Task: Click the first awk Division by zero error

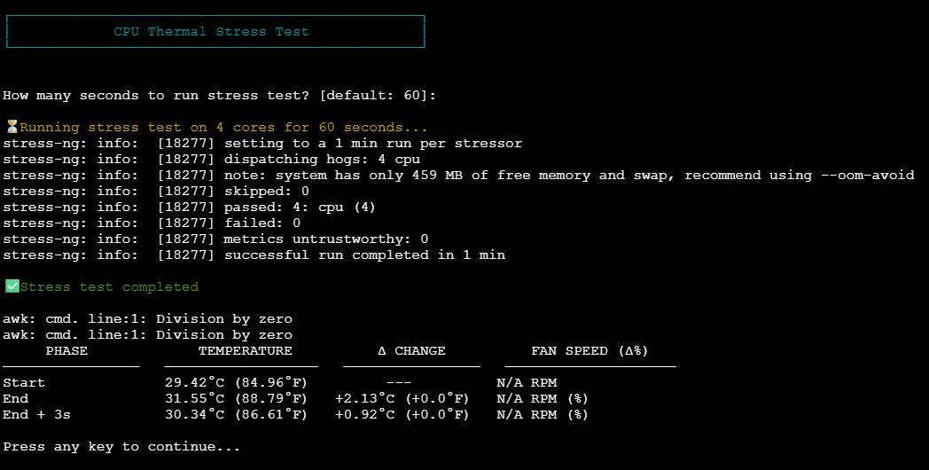Action: pos(147,318)
